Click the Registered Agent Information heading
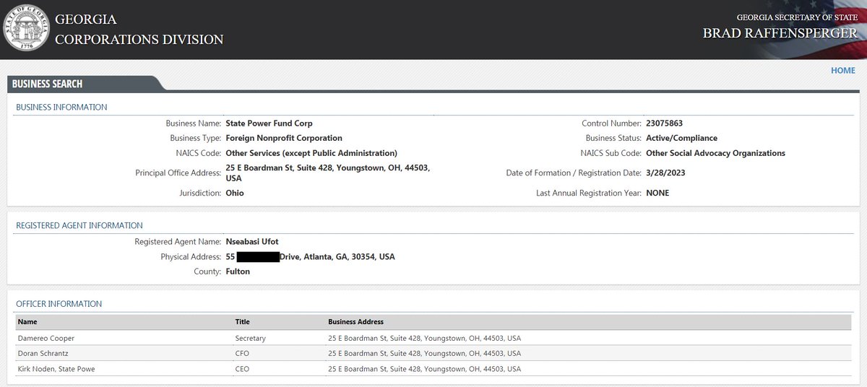The width and height of the screenshot is (867, 387). pos(79,225)
